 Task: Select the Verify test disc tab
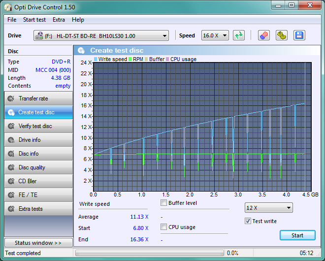[x=38, y=126]
